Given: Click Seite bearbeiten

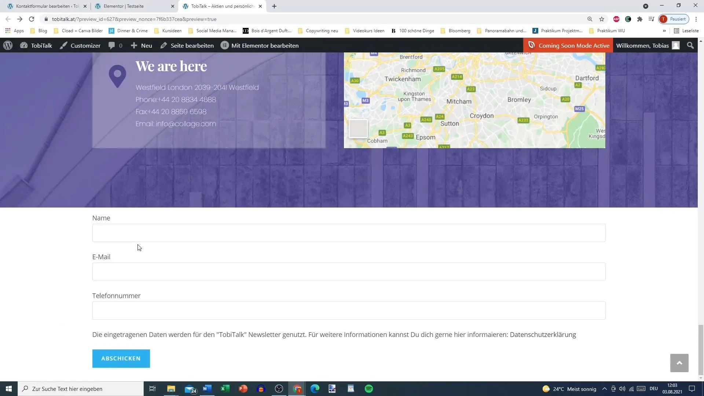Looking at the screenshot, I should point(187,45).
